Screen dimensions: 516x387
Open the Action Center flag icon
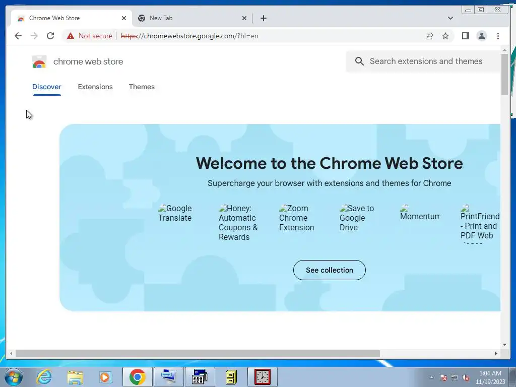pos(443,377)
